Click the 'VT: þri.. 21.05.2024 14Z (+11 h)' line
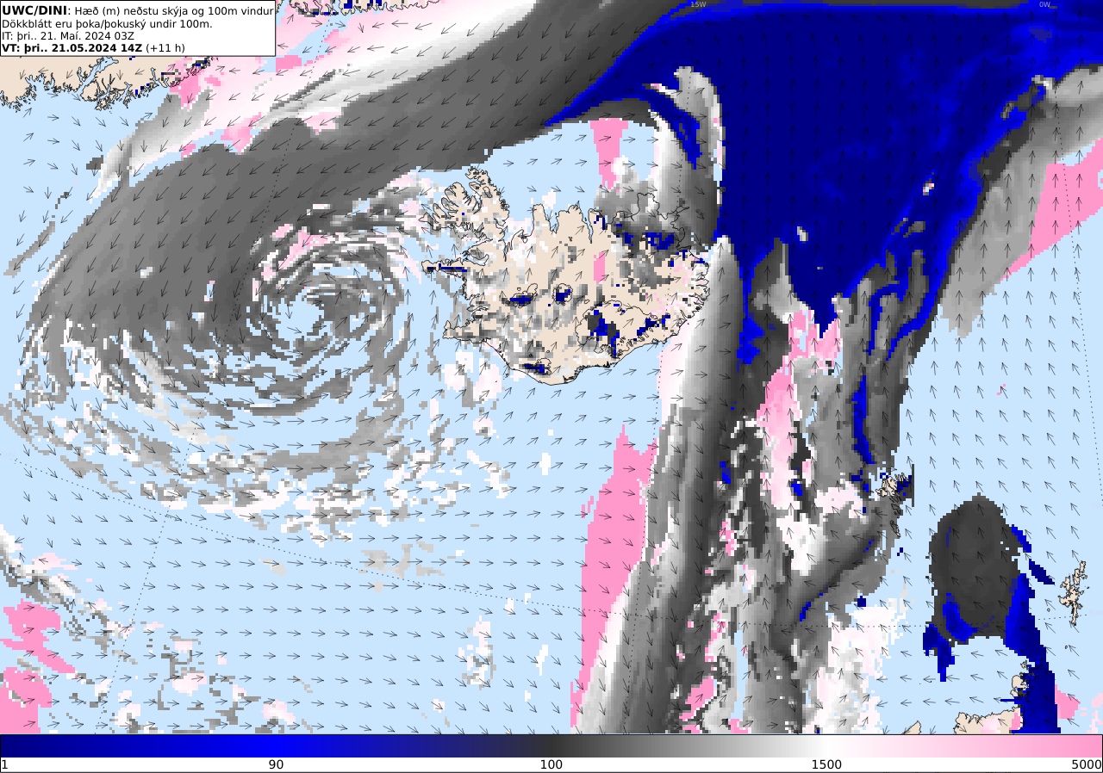Viewport: 1103px width, 773px height. click(93, 48)
